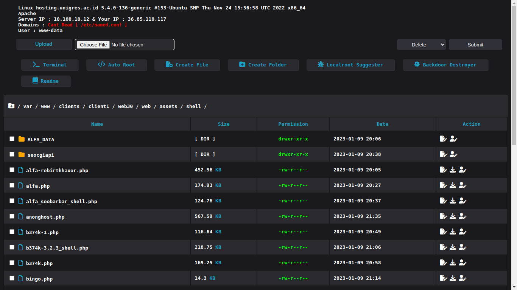Image resolution: width=517 pixels, height=290 pixels.
Task: Click the bingo.php file name
Action: point(39,279)
